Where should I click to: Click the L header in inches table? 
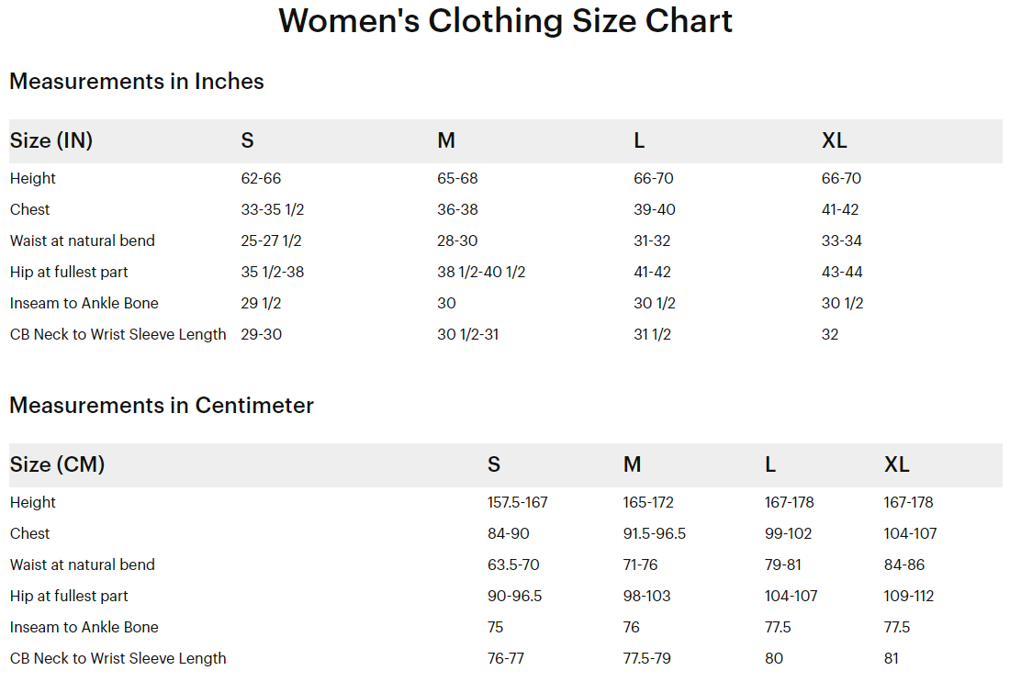pyautogui.click(x=639, y=141)
